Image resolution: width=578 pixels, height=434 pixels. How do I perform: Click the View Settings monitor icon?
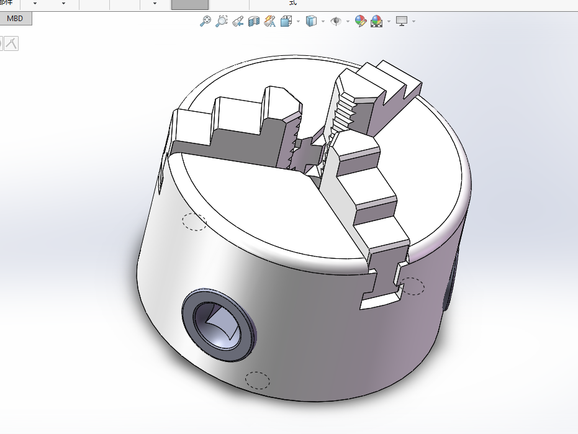(x=402, y=21)
